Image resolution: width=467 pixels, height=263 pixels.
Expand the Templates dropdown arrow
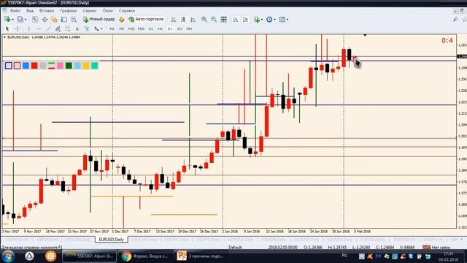(287, 20)
